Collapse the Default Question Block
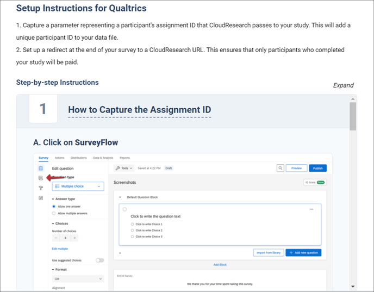This screenshot has height=292, width=374. click(x=120, y=197)
